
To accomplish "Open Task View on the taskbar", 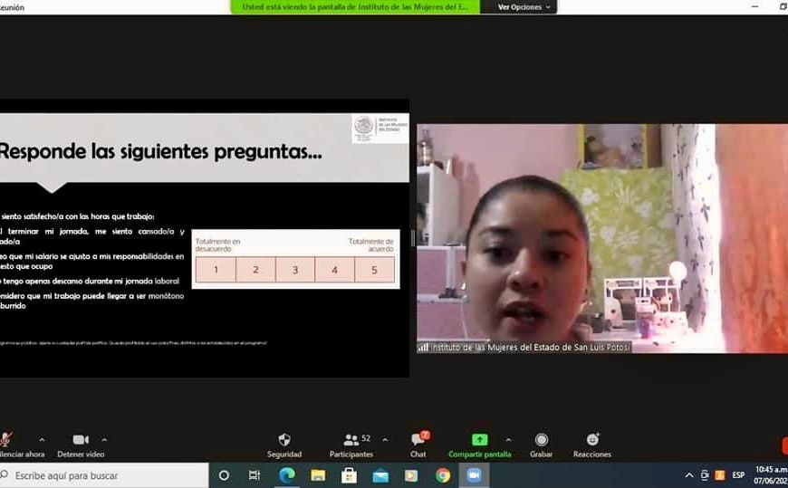I will click(255, 475).
